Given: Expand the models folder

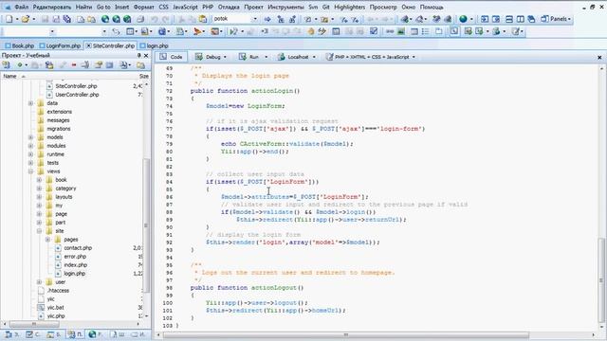Looking at the screenshot, I should coord(30,137).
